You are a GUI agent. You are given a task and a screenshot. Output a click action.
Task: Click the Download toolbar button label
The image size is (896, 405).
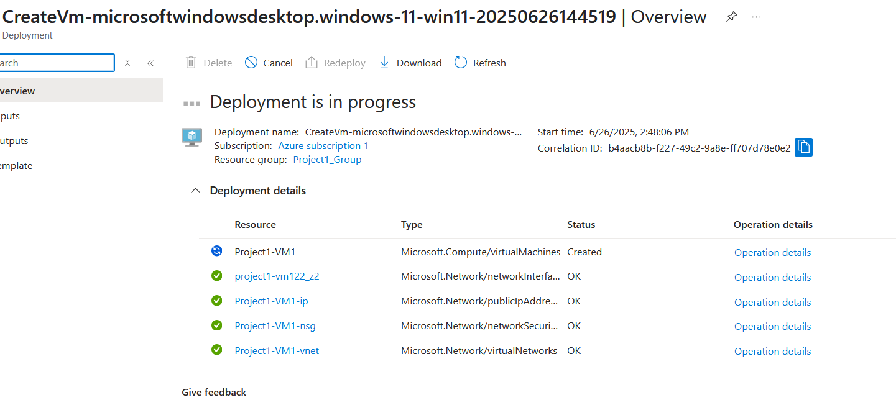tap(419, 63)
